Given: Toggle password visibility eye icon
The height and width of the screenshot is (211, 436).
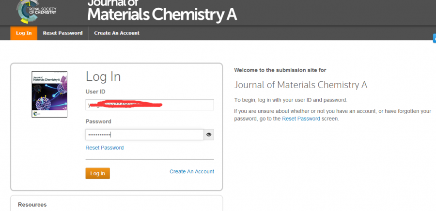Looking at the screenshot, I should tap(209, 135).
